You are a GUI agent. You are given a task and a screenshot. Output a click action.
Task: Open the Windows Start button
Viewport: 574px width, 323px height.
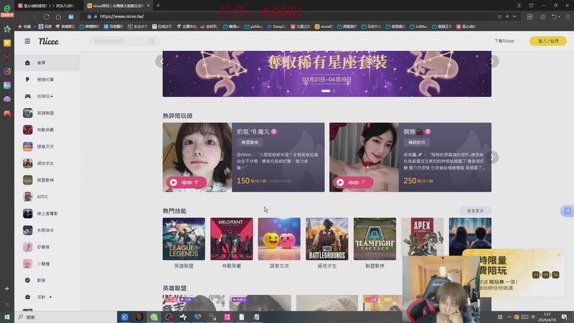(x=7, y=317)
